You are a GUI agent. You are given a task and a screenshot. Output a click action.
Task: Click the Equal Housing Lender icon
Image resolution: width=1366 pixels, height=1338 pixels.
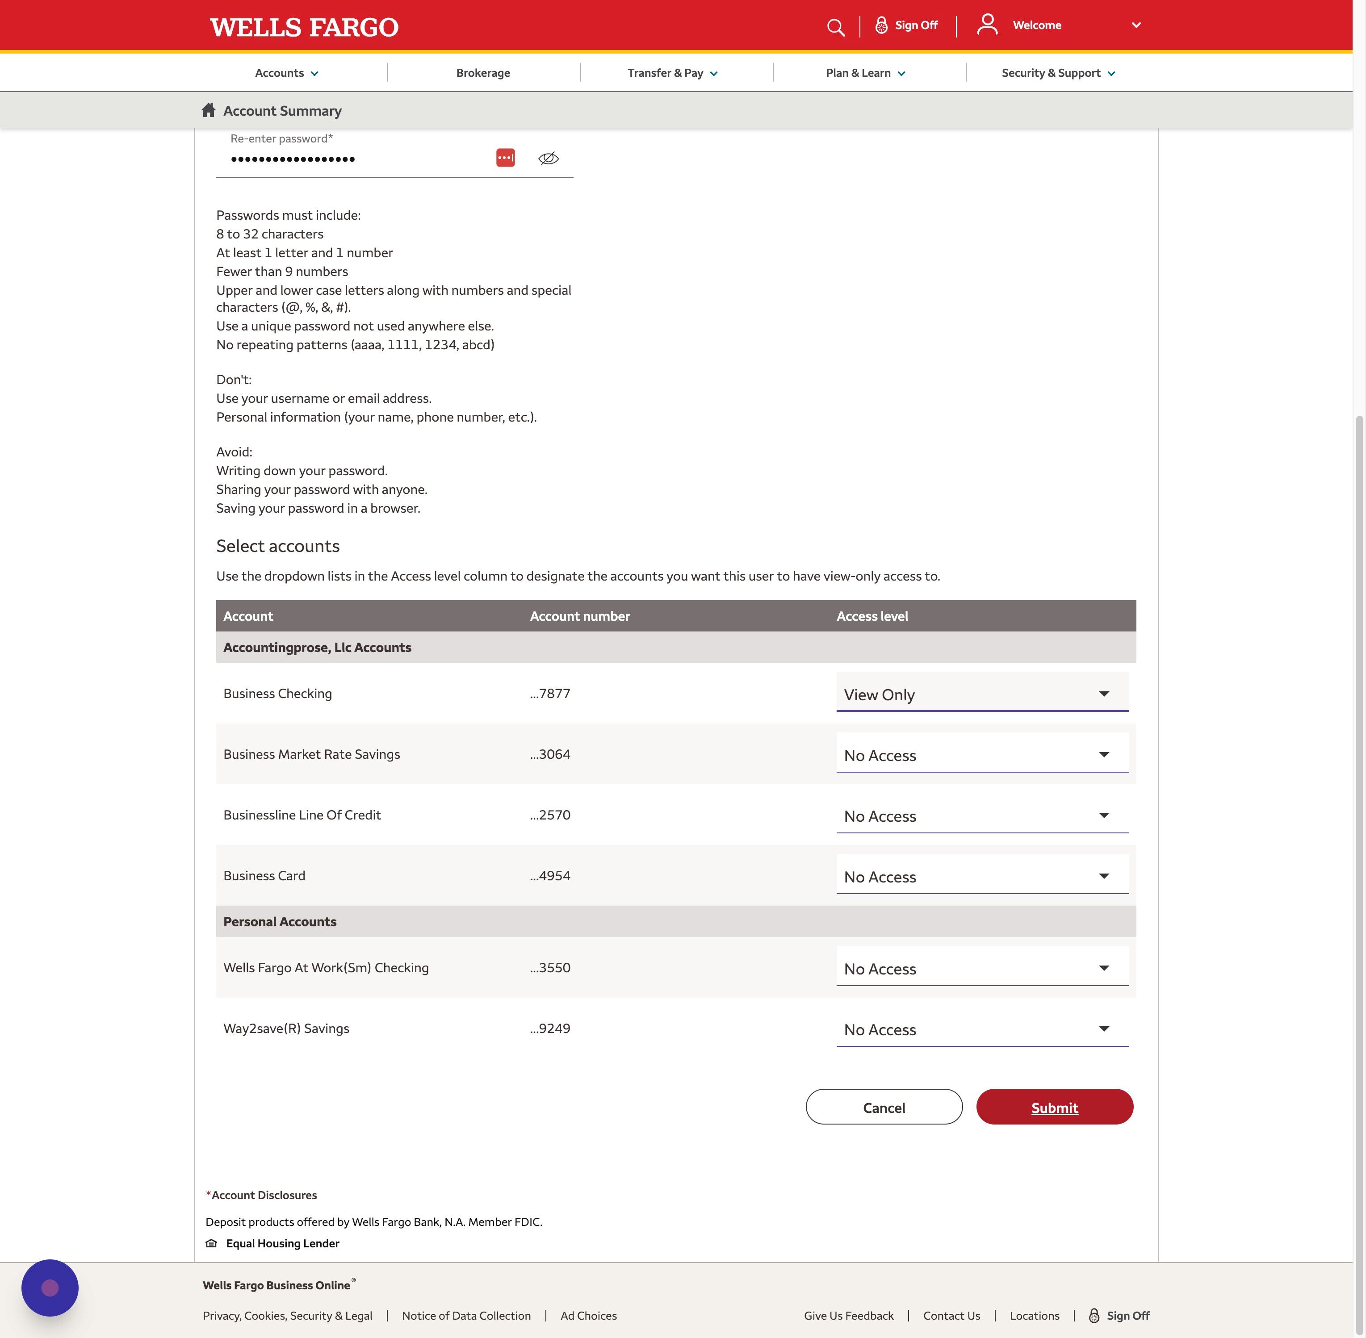click(x=212, y=1243)
